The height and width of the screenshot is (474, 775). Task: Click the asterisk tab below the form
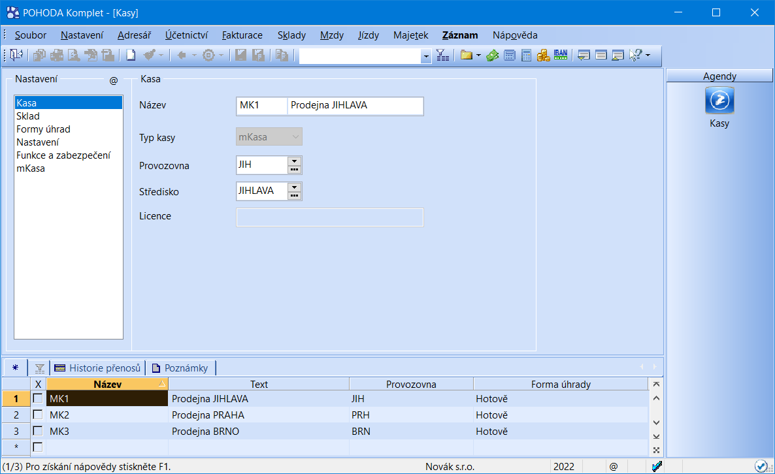15,368
